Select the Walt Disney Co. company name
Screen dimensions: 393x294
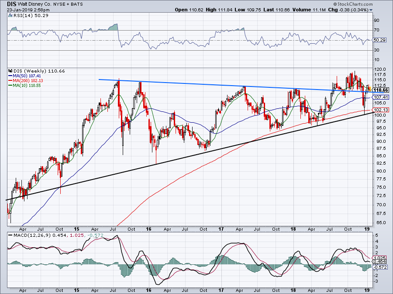pos(34,4)
